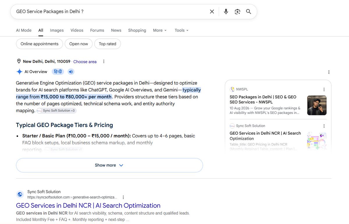Click Sync Soft Solution card thumbnail
Screen dimensions: 349x224
[317, 142]
